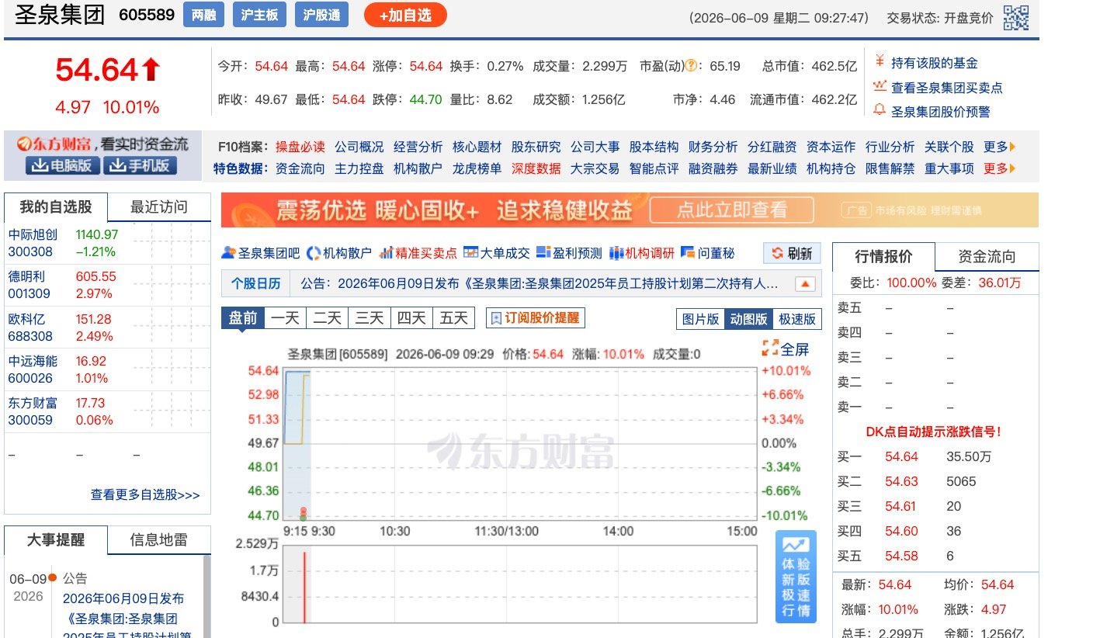The image size is (1093, 638).
Task: Click DK点自动提示涨跌信号 link
Action: pyautogui.click(x=933, y=432)
